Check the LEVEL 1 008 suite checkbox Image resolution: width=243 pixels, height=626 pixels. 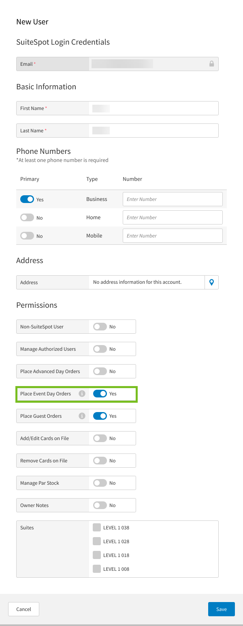click(97, 569)
